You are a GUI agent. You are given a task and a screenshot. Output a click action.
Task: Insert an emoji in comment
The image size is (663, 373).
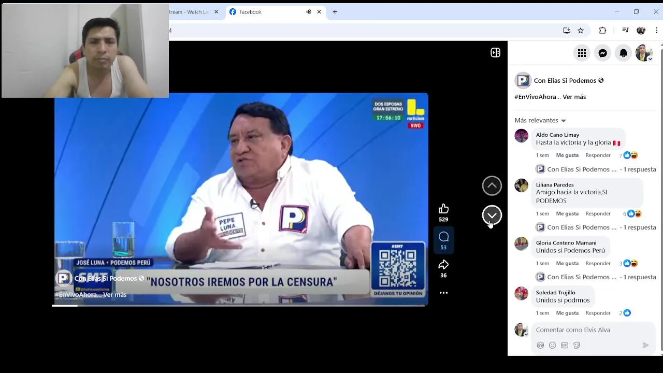click(x=552, y=345)
